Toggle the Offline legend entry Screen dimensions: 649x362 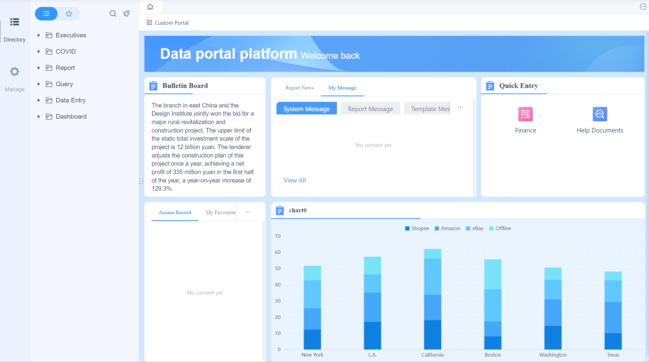coord(500,228)
